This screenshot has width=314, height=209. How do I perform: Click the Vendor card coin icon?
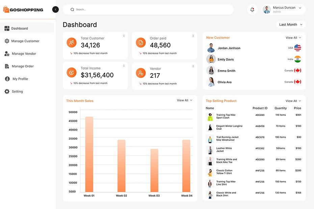[140, 72]
